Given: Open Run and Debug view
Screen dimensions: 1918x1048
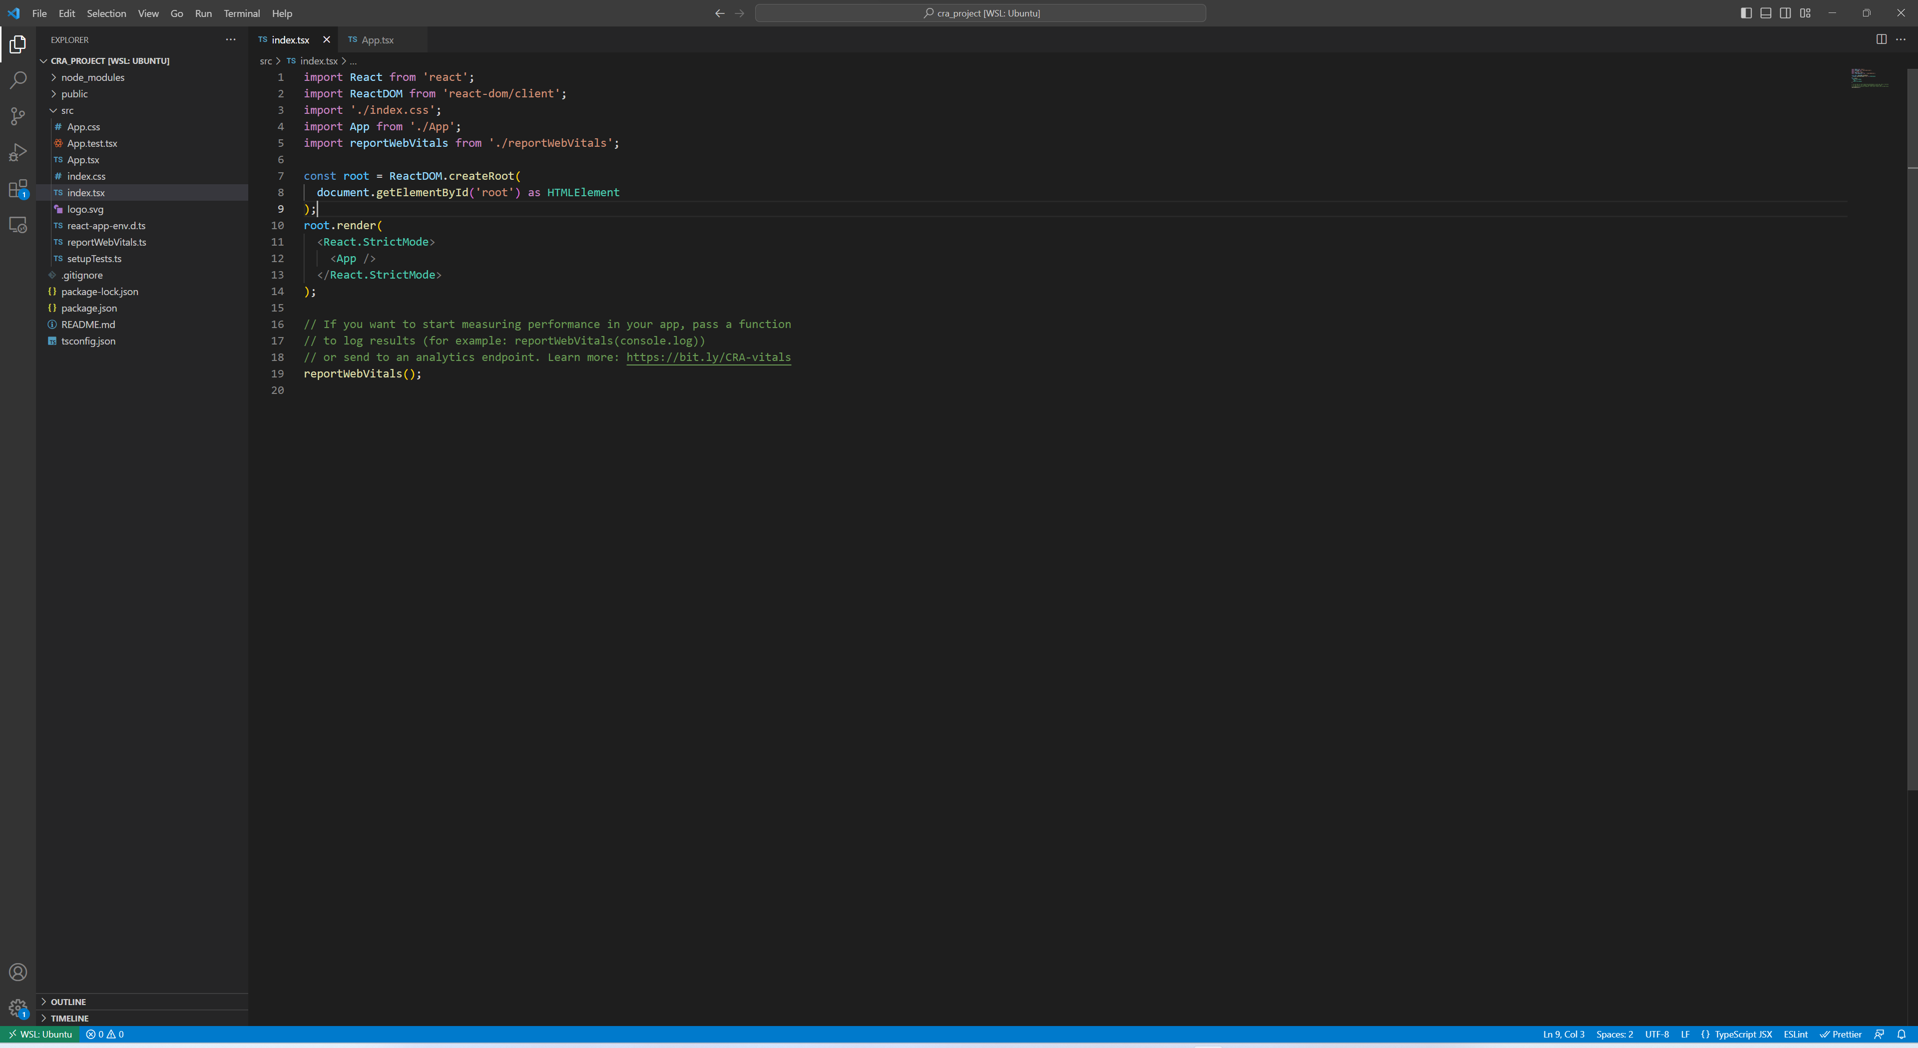Looking at the screenshot, I should coord(18,153).
